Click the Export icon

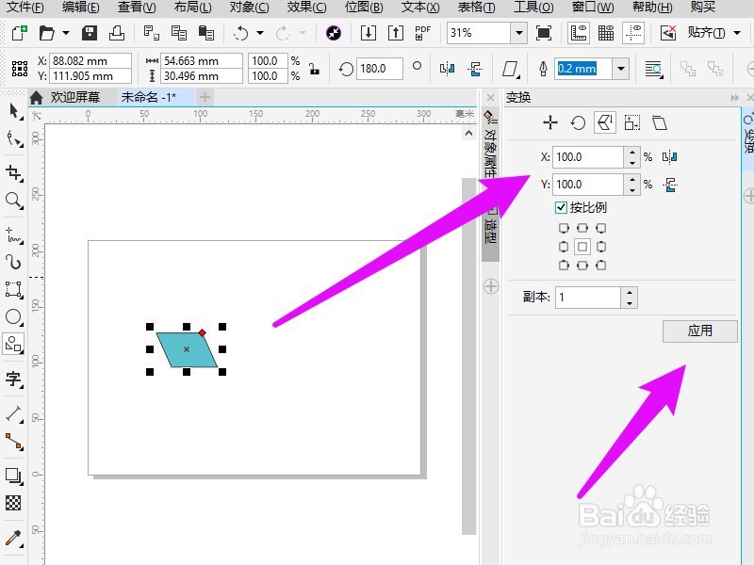coord(395,33)
